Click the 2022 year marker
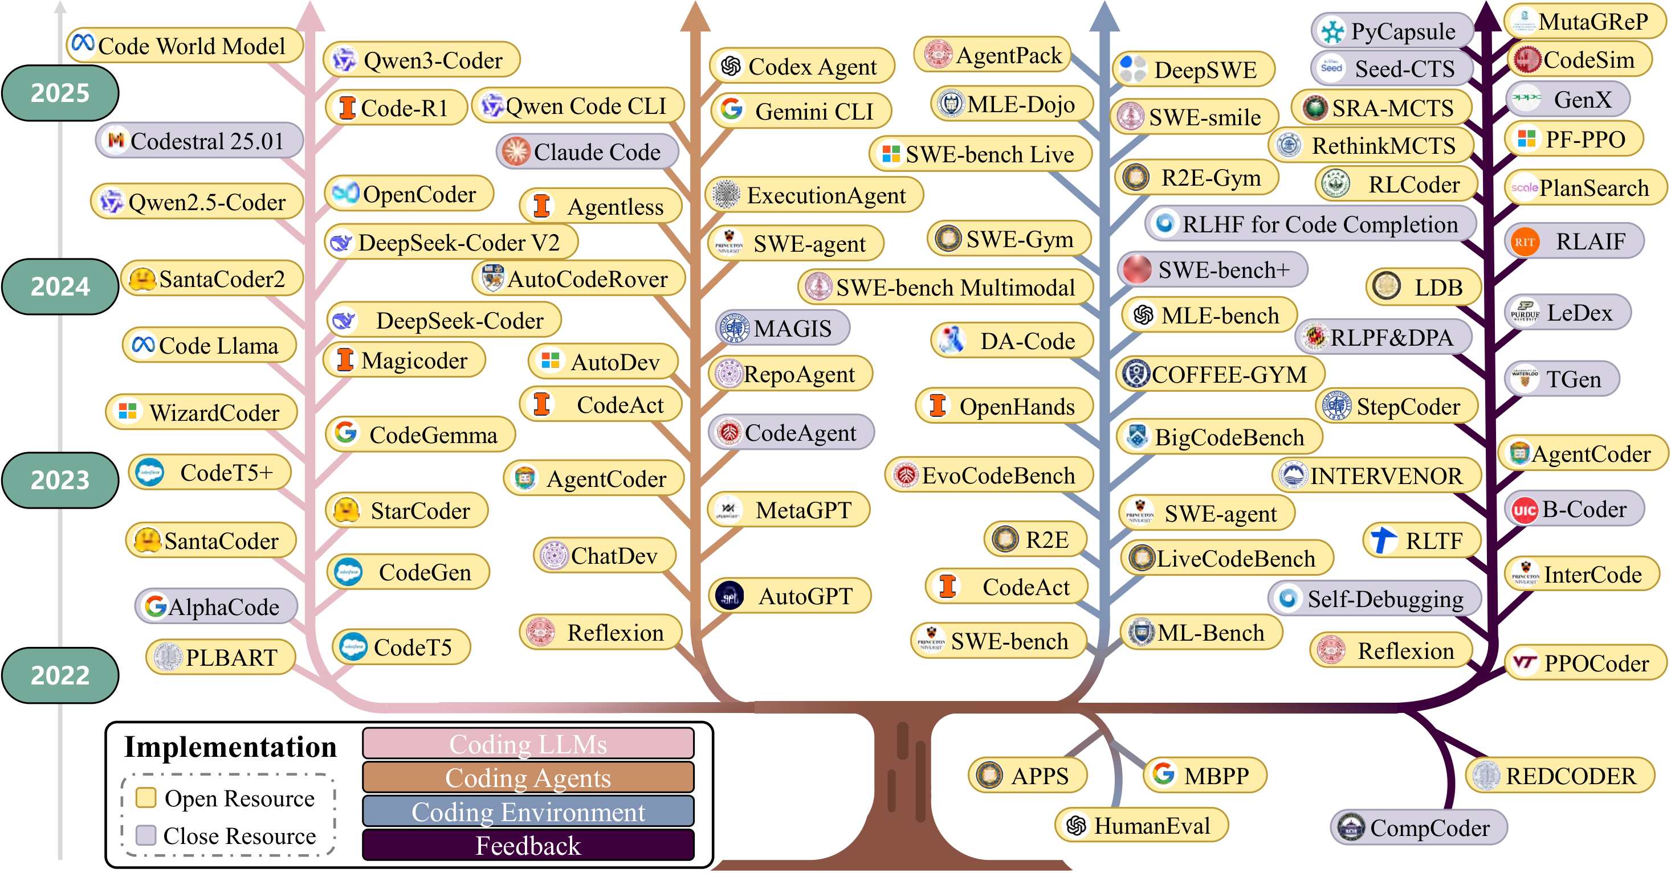The width and height of the screenshot is (1671, 873). coord(60,675)
